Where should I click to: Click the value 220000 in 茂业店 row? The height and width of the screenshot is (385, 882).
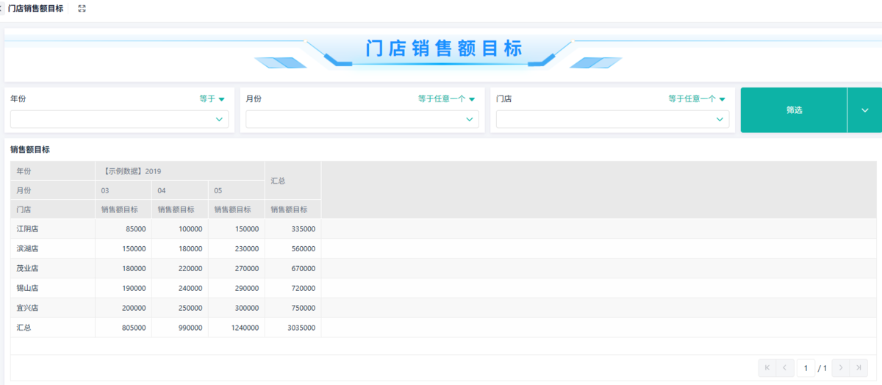click(x=190, y=269)
